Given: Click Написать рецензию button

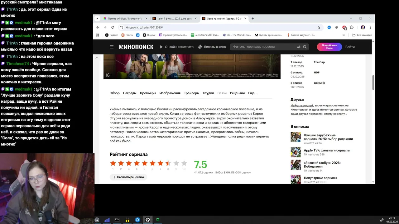Looking at the screenshot, I should (x=128, y=177).
